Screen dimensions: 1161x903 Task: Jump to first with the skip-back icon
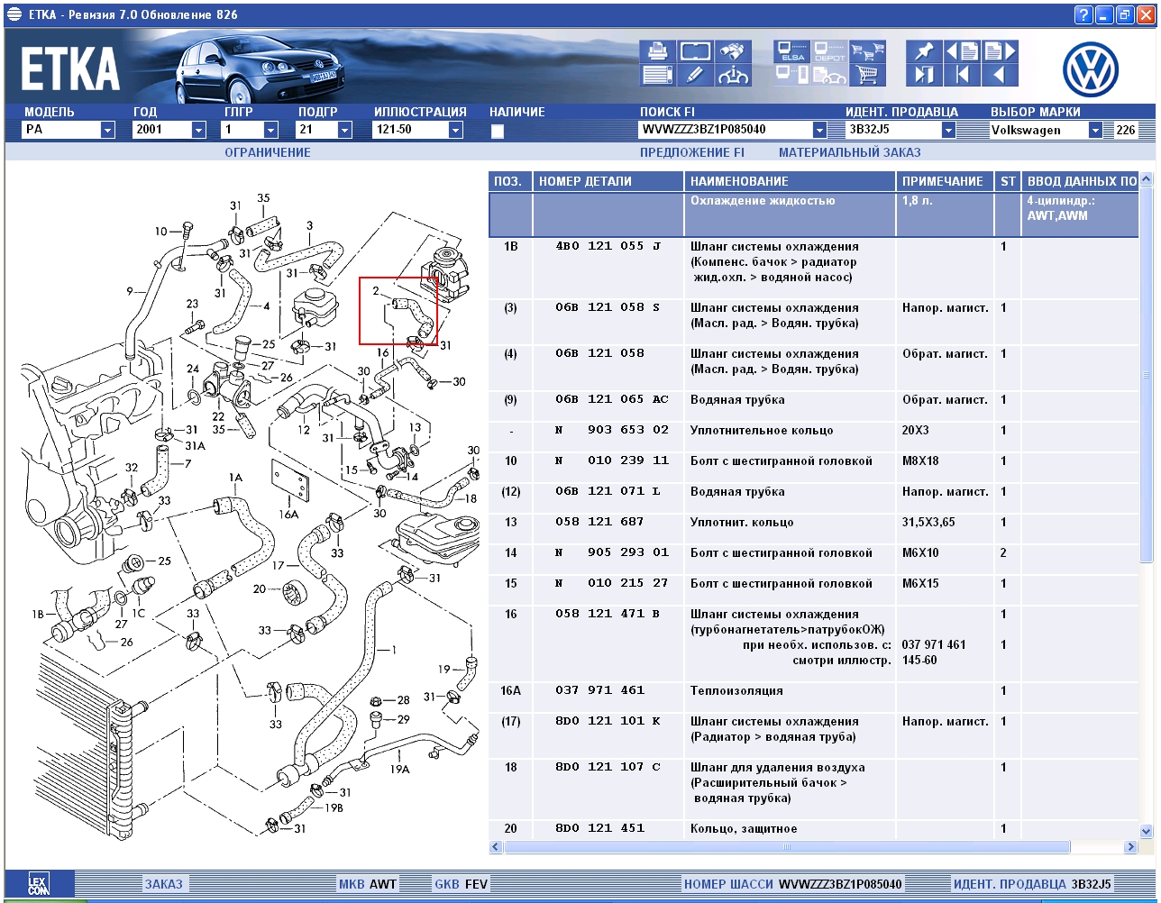[x=962, y=76]
